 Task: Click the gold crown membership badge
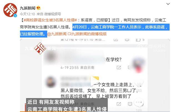coord(38,8)
